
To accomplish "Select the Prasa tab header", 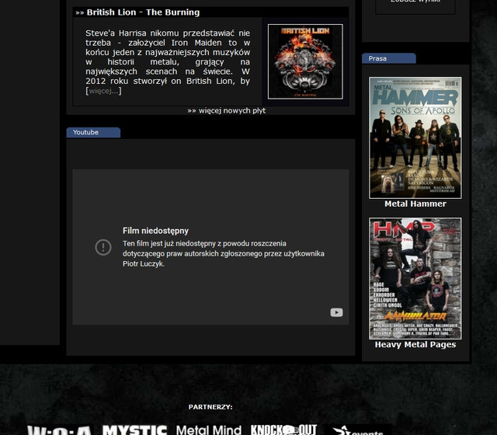I will coord(388,58).
